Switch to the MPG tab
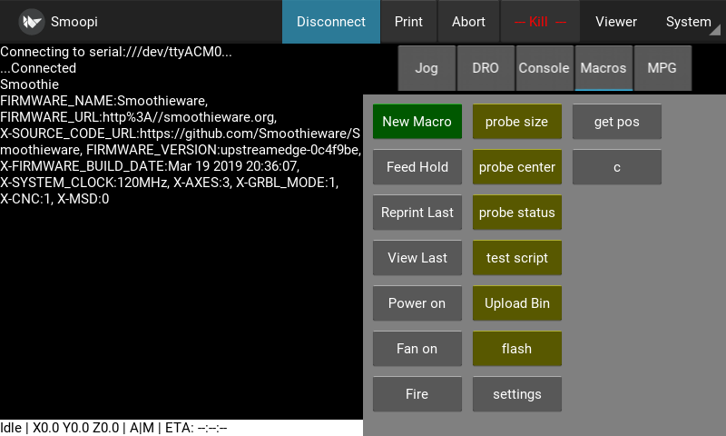726x436 pixels. coord(662,68)
